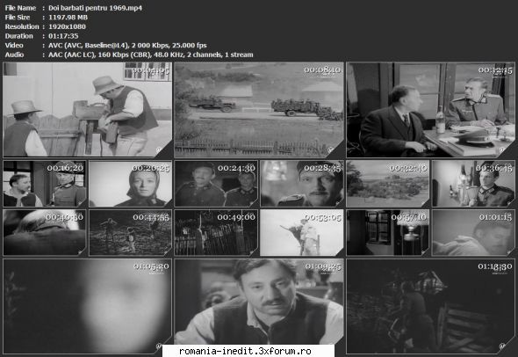Choose the frame at 00:53:05
Image resolution: width=518 pixels, height=357 pixels.
[302, 233]
